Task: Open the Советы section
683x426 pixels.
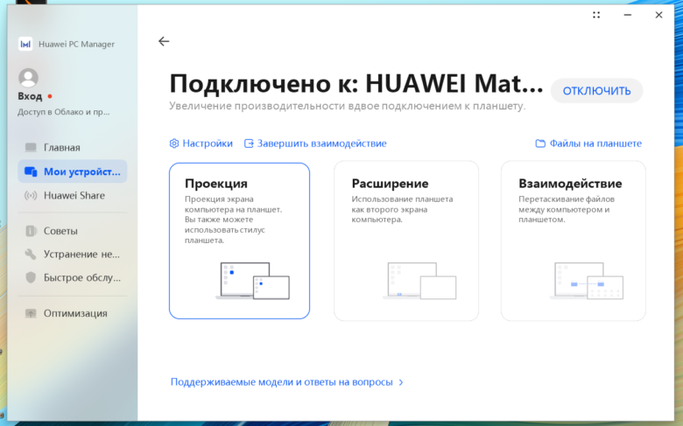Action: (73, 231)
